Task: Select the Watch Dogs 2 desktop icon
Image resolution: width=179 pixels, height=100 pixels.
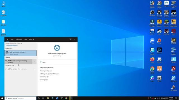Action: click(x=173, y=79)
